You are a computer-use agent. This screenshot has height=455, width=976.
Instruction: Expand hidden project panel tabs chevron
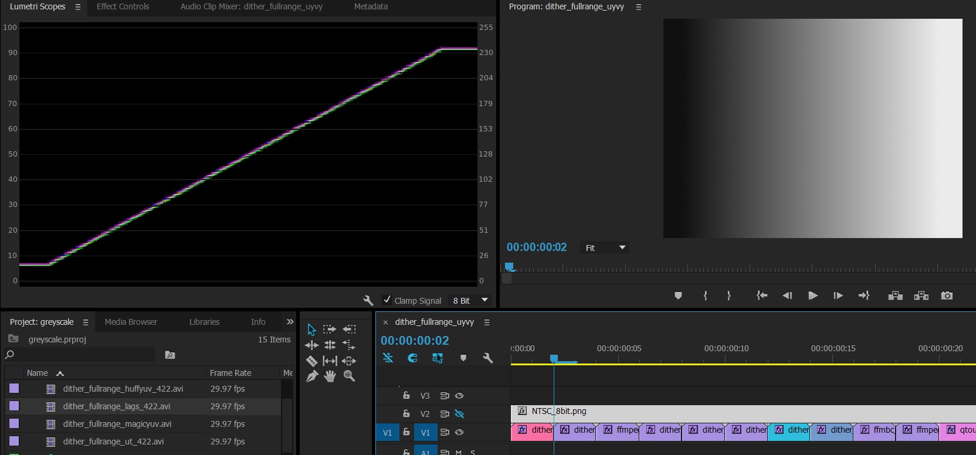pyautogui.click(x=290, y=322)
